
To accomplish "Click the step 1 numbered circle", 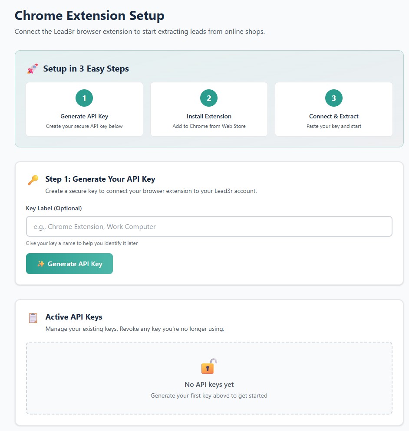I will 84,98.
